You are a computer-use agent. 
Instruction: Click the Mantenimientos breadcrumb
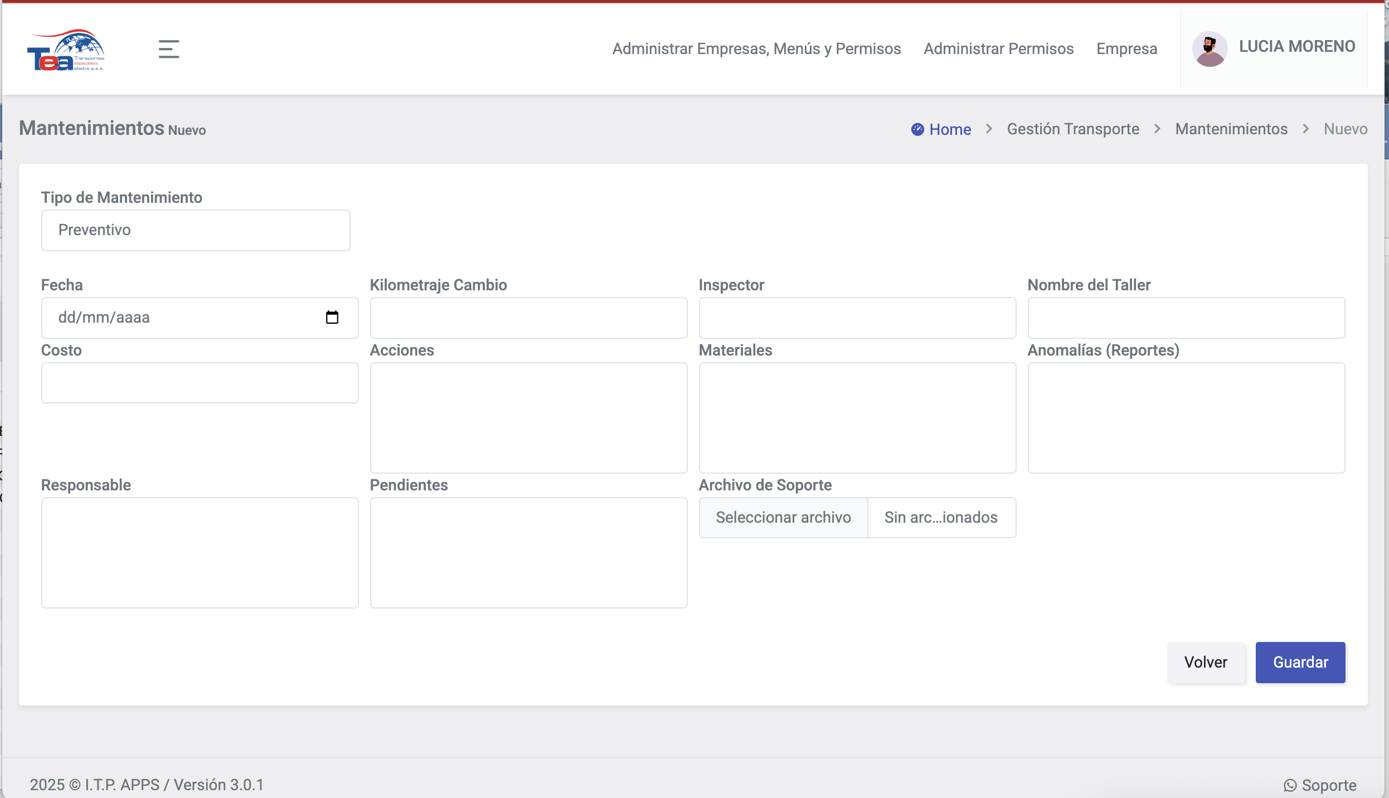1231,129
